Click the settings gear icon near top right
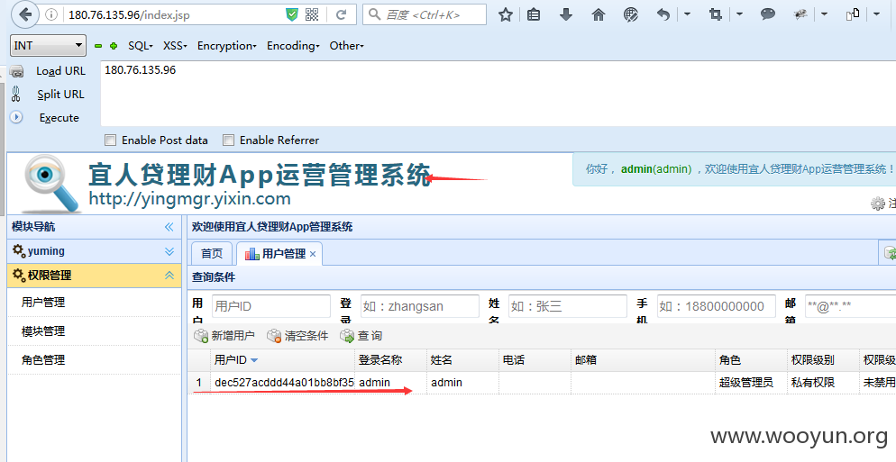 (878, 203)
